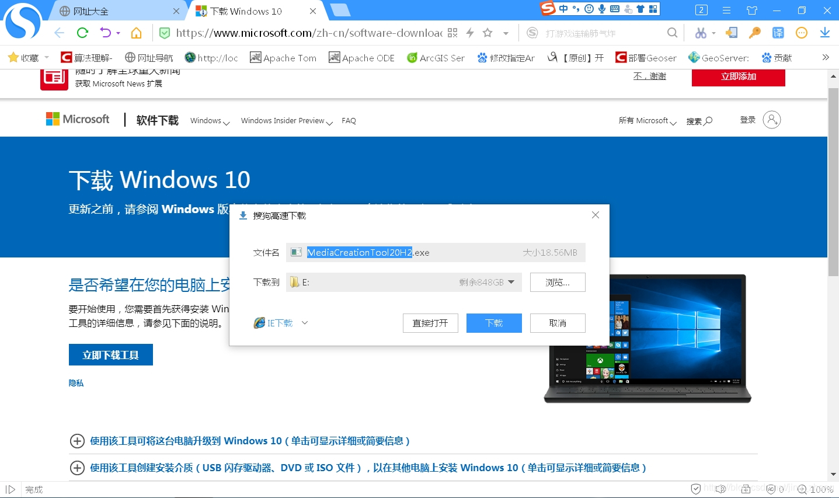
Task: Click the 搜索 search link on Microsoft page
Action: [699, 121]
